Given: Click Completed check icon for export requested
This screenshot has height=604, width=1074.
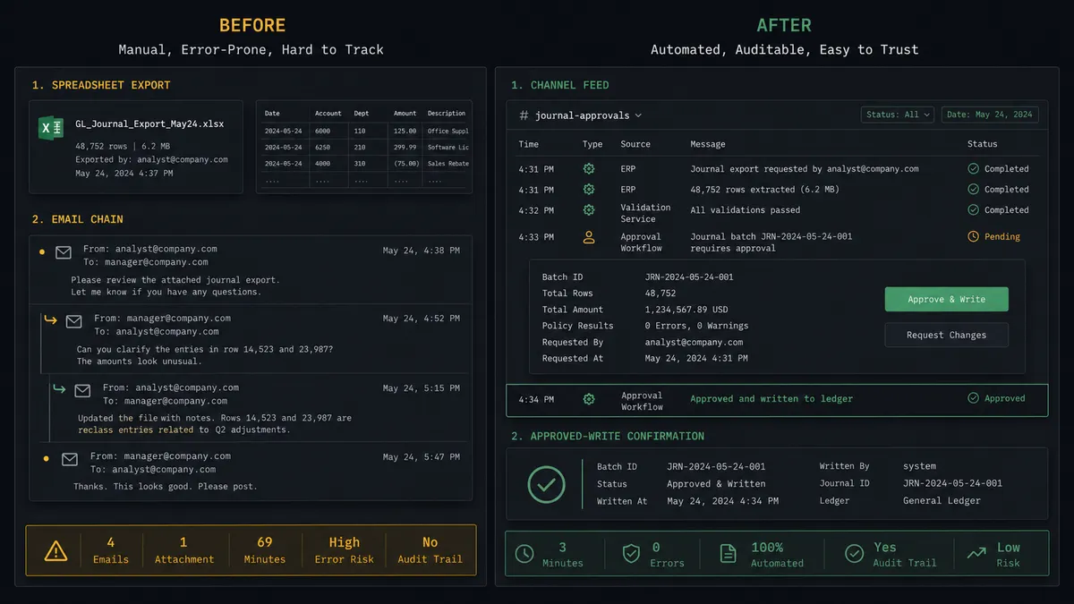Looking at the screenshot, I should tap(974, 168).
